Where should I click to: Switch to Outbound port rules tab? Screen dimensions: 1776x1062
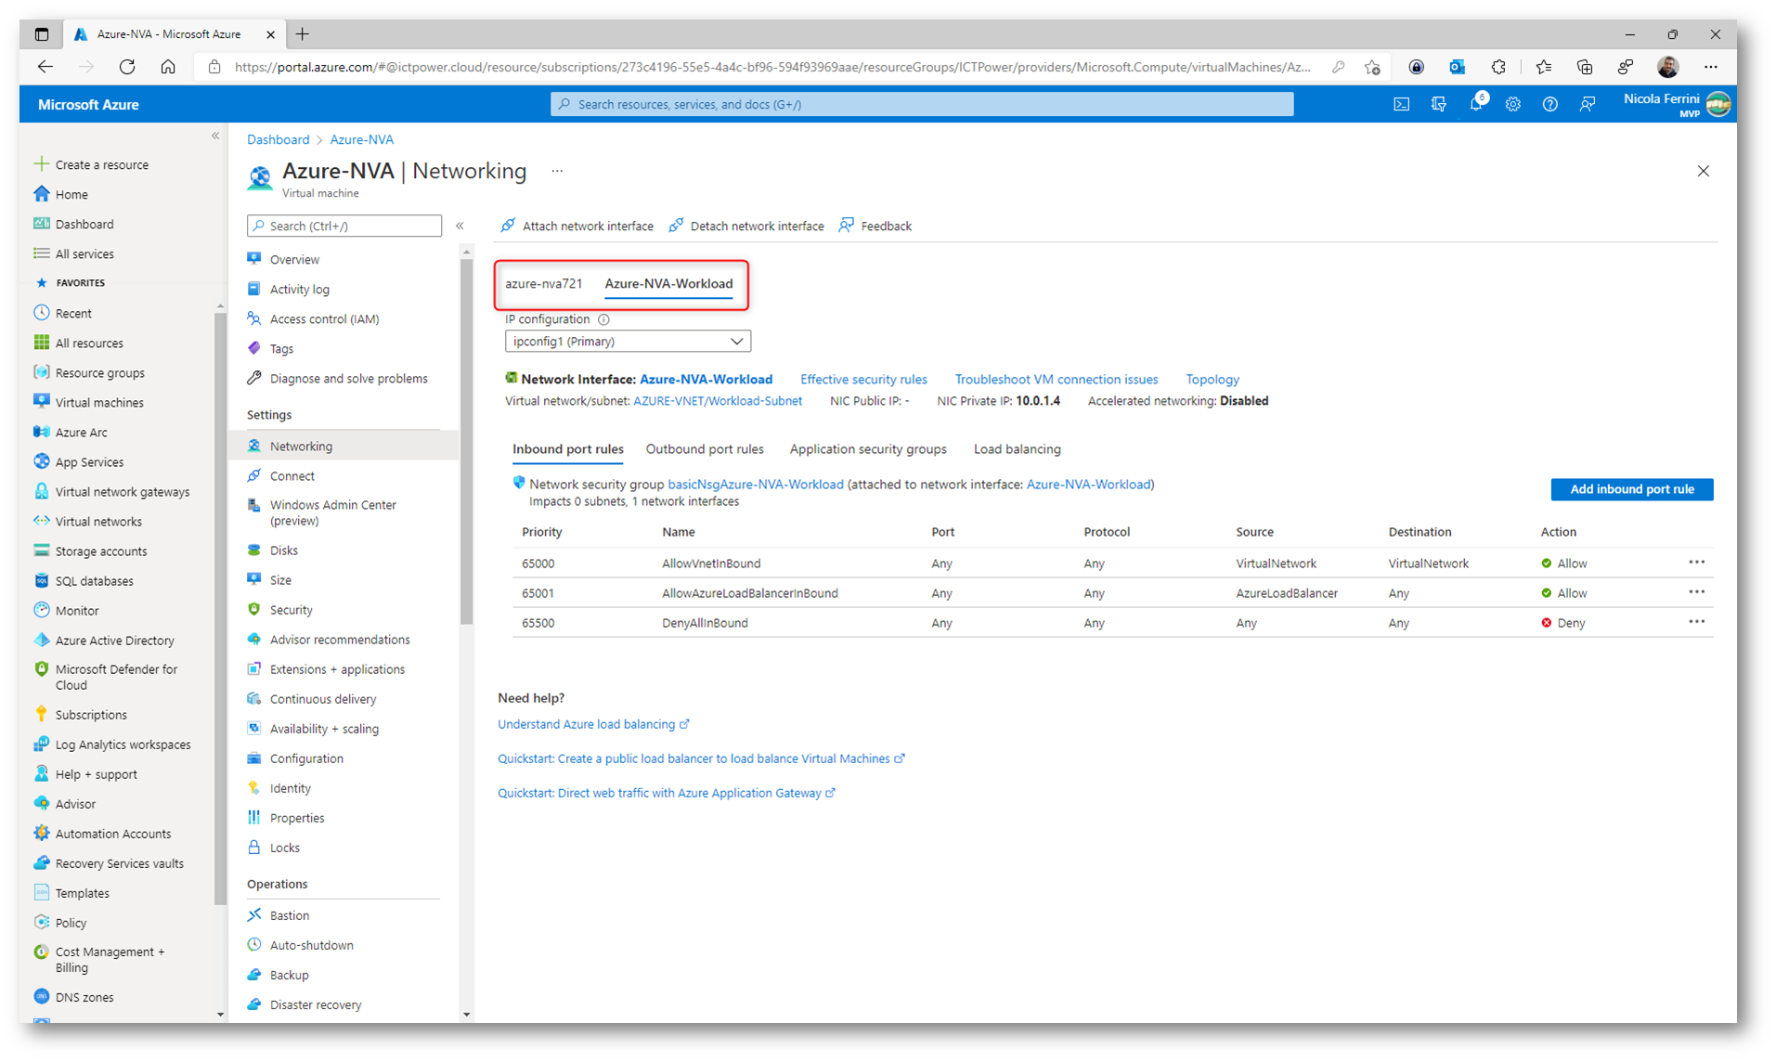pos(705,449)
